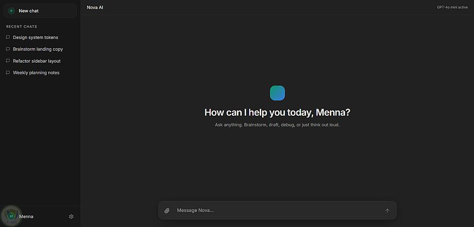Image resolution: width=474 pixels, height=227 pixels.
Task: Open the Weekly planning notes chat
Action: point(36,73)
